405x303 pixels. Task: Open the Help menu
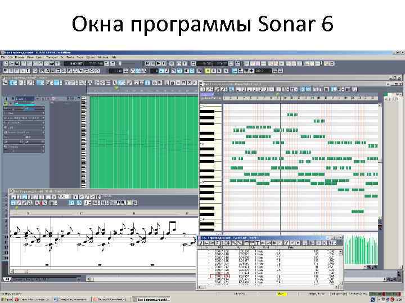[114, 57]
